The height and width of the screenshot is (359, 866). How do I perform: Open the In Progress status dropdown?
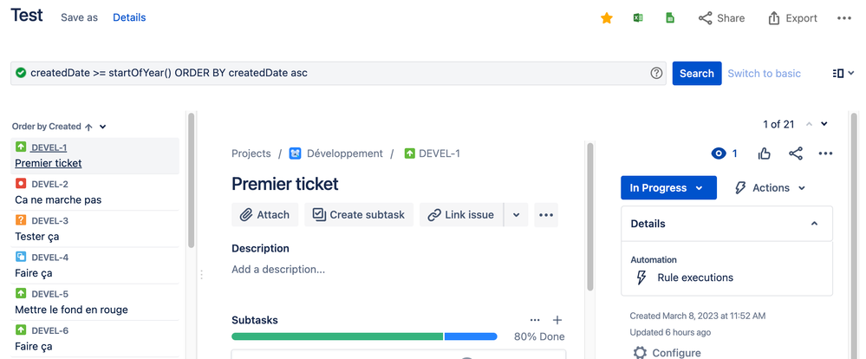tap(667, 188)
